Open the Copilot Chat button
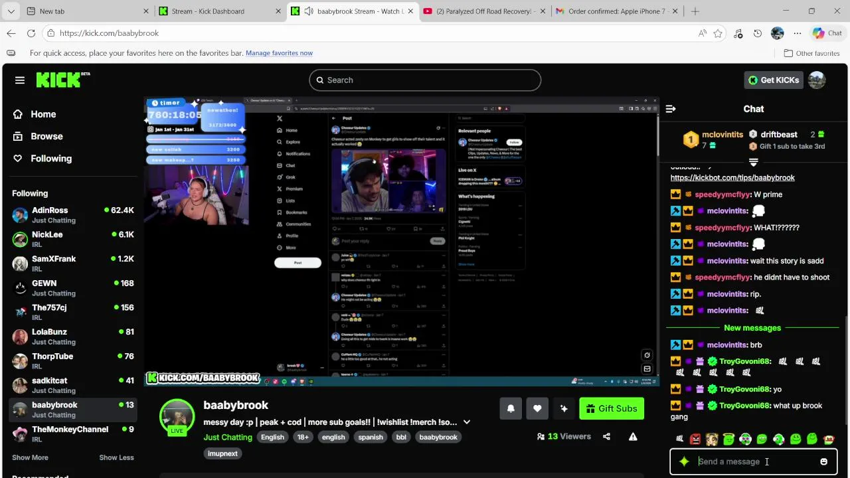 point(827,33)
